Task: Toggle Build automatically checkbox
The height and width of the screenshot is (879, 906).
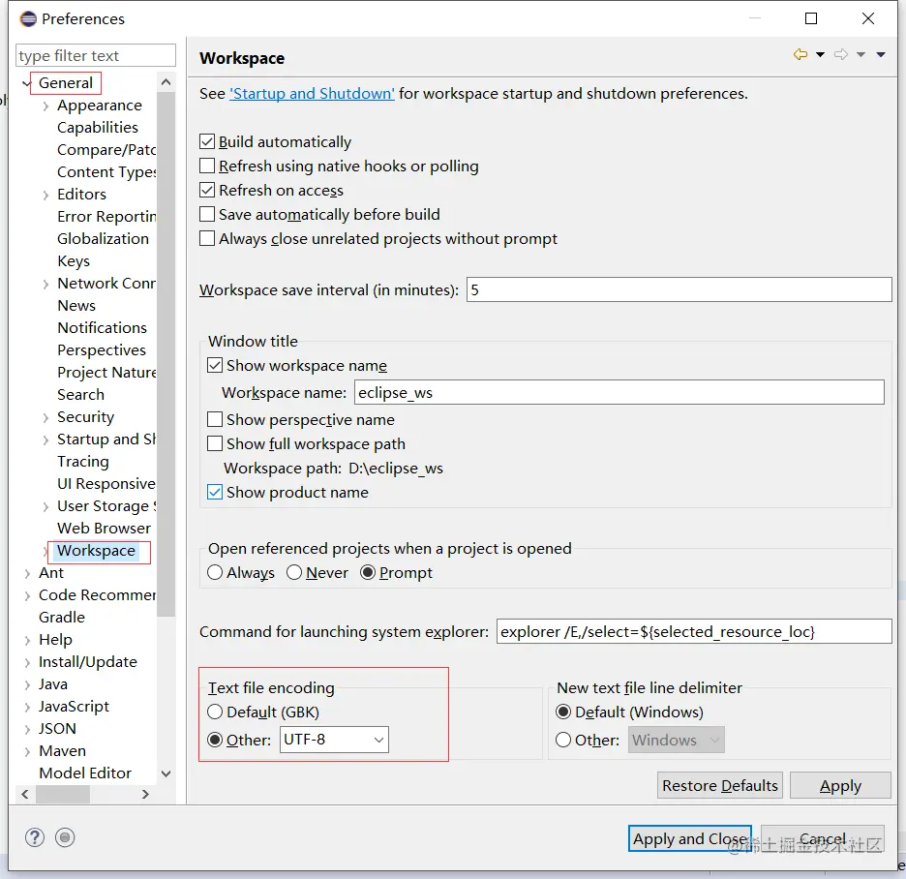Action: (207, 141)
